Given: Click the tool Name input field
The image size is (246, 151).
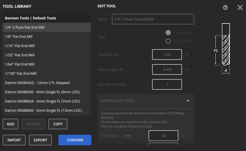Looking at the screenshot, I should point(153,19).
